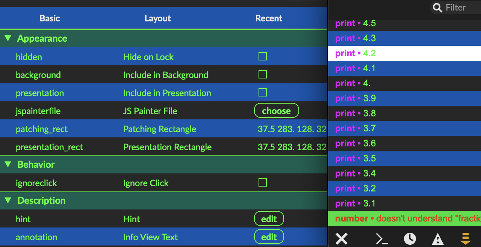Viewport: 481px width, 247px height.
Task: Click the command prompt icon in console toolbar
Action: [x=382, y=238]
